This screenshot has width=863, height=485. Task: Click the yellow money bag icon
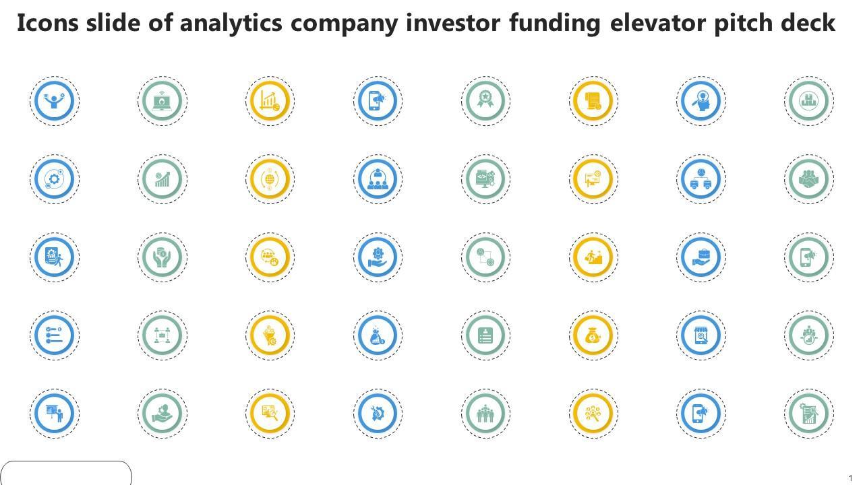pyautogui.click(x=593, y=335)
